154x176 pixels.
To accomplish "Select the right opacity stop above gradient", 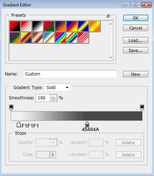I will [142, 108].
